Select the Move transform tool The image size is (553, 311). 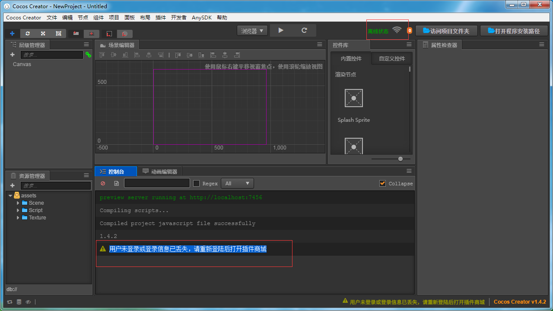(12, 33)
